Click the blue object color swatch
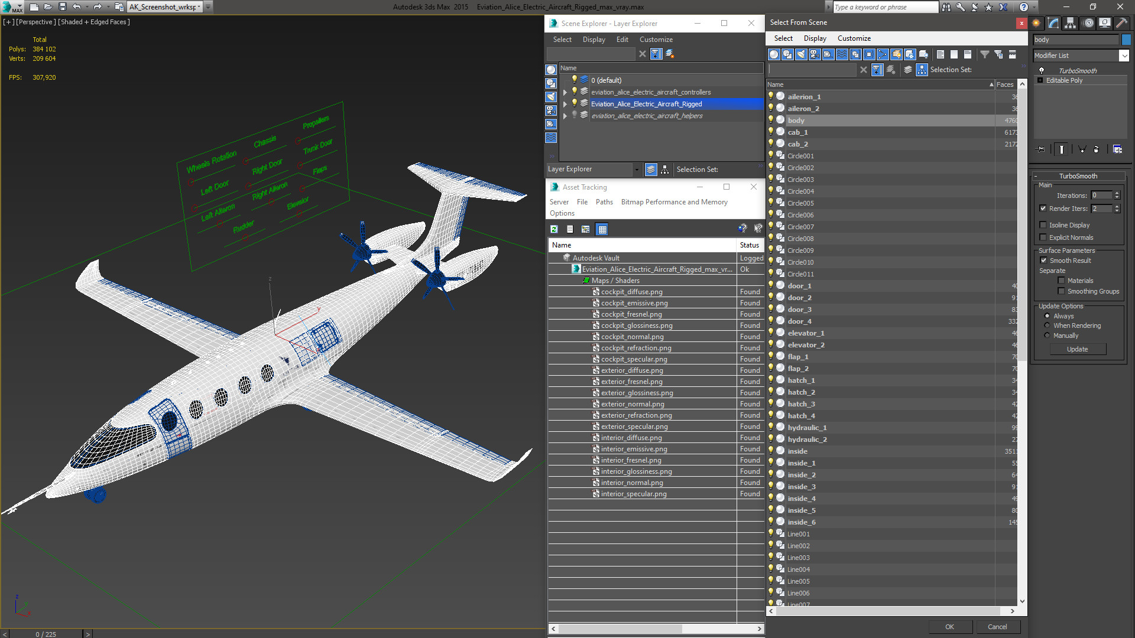Screen dimensions: 1135x638 (1126, 40)
